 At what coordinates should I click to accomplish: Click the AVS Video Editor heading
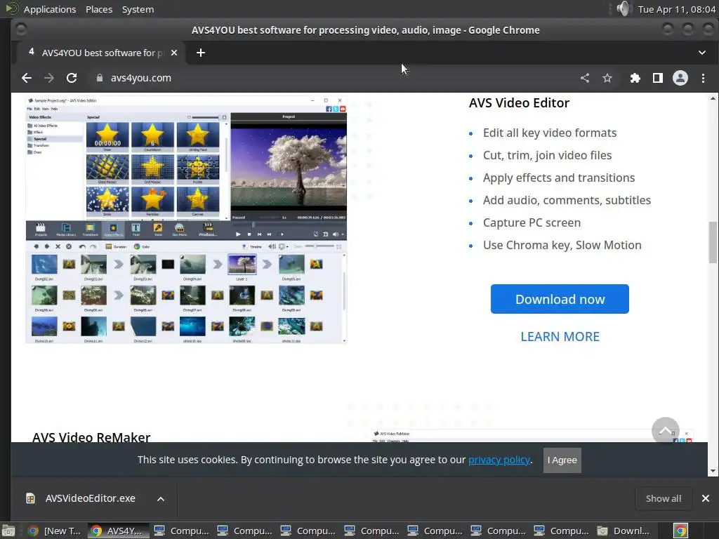point(519,102)
